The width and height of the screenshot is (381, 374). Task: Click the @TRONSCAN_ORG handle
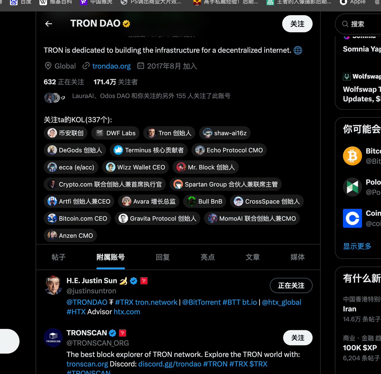pyautogui.click(x=98, y=343)
